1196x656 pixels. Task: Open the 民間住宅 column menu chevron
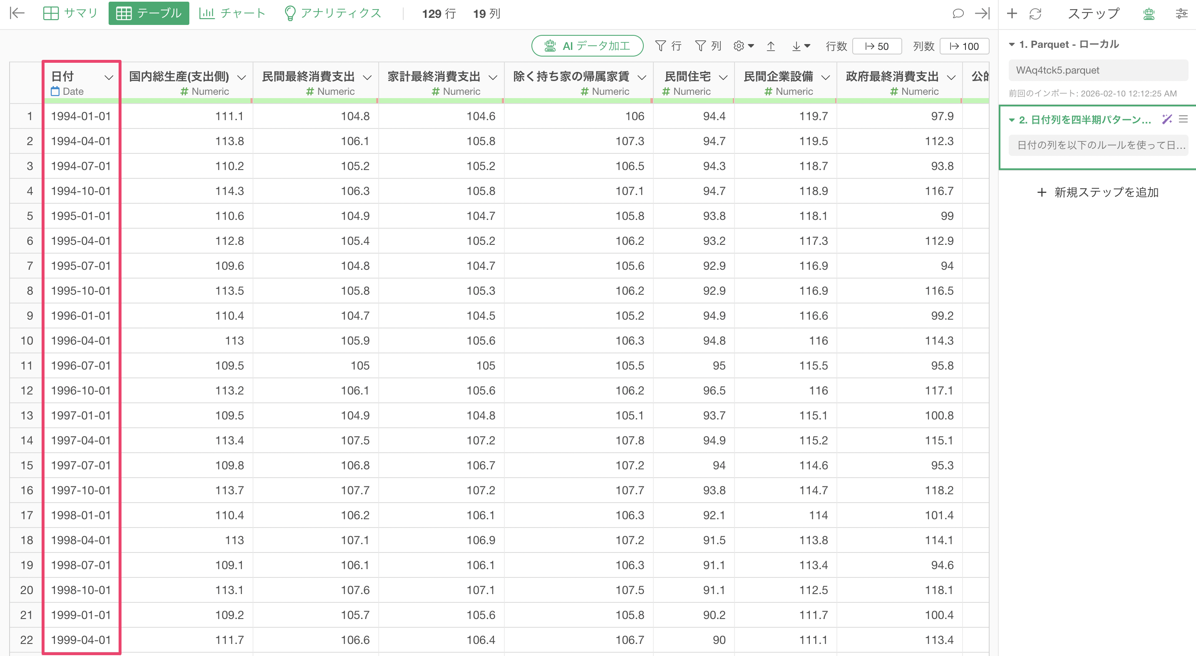[x=723, y=77]
